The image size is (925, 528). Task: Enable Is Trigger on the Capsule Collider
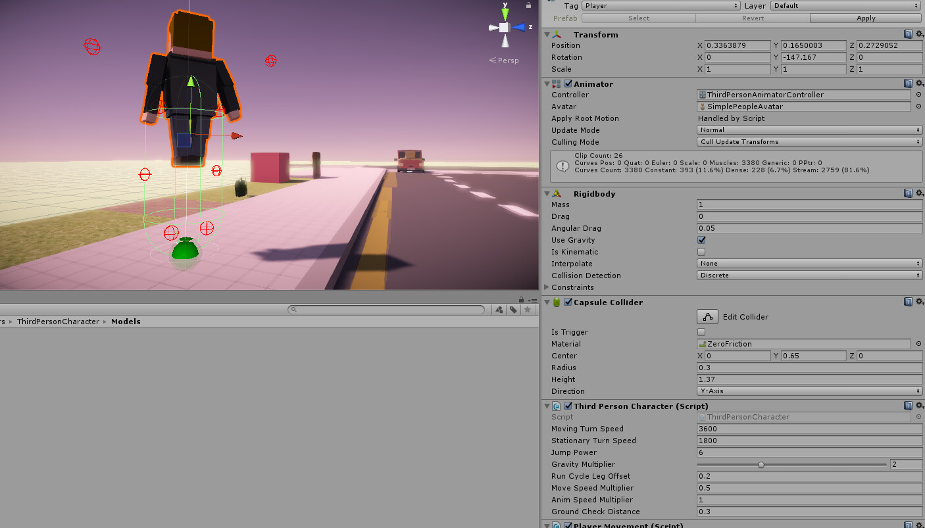pos(700,332)
